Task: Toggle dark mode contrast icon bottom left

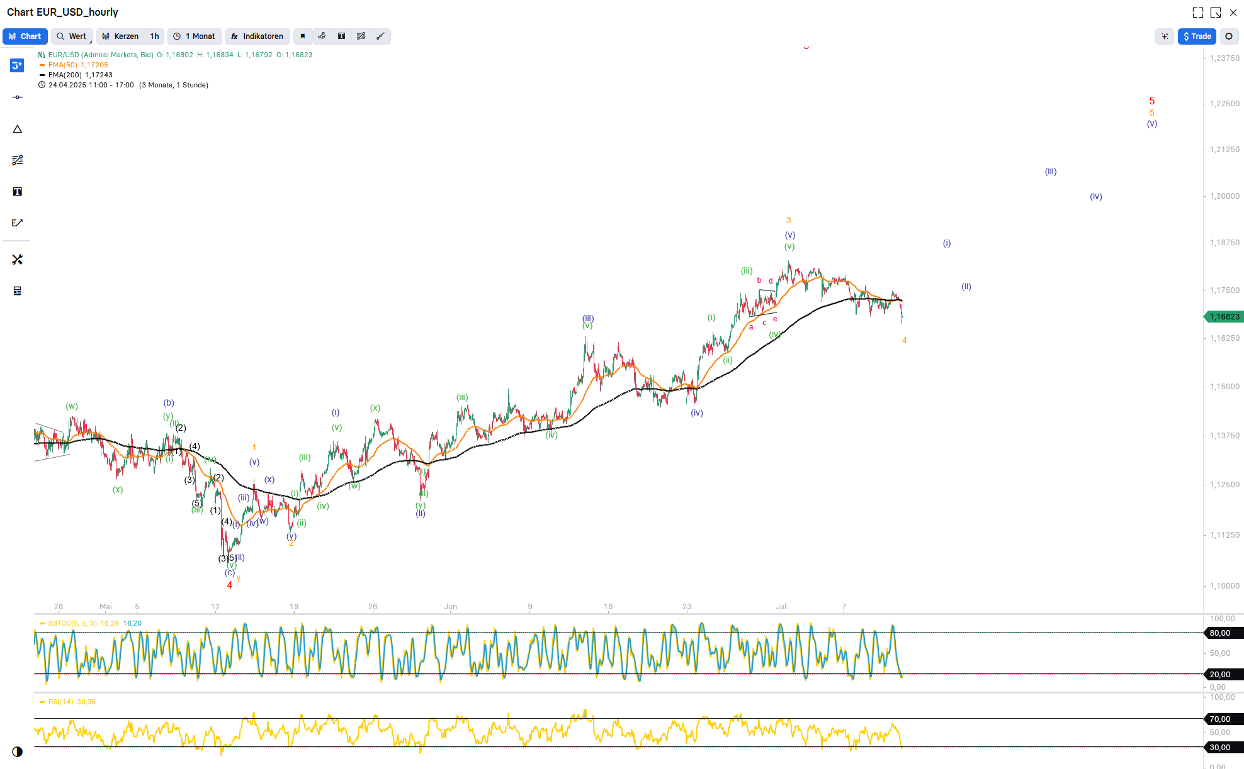Action: point(17,751)
